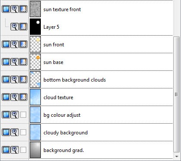Click the layer name "bg colour adjust"
Viewport: 181px width, 161px height.
click(x=62, y=115)
